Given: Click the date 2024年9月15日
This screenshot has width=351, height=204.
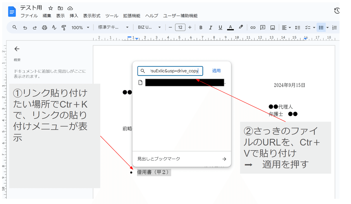Looking at the screenshot, I should click(x=290, y=85).
